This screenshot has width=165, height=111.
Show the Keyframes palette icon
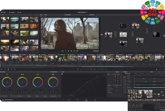point(156,69)
